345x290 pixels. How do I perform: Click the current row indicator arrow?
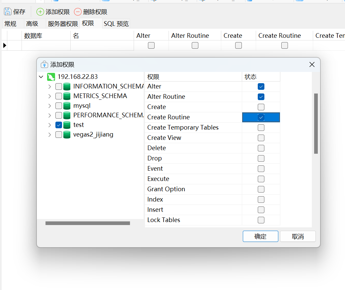(5, 45)
